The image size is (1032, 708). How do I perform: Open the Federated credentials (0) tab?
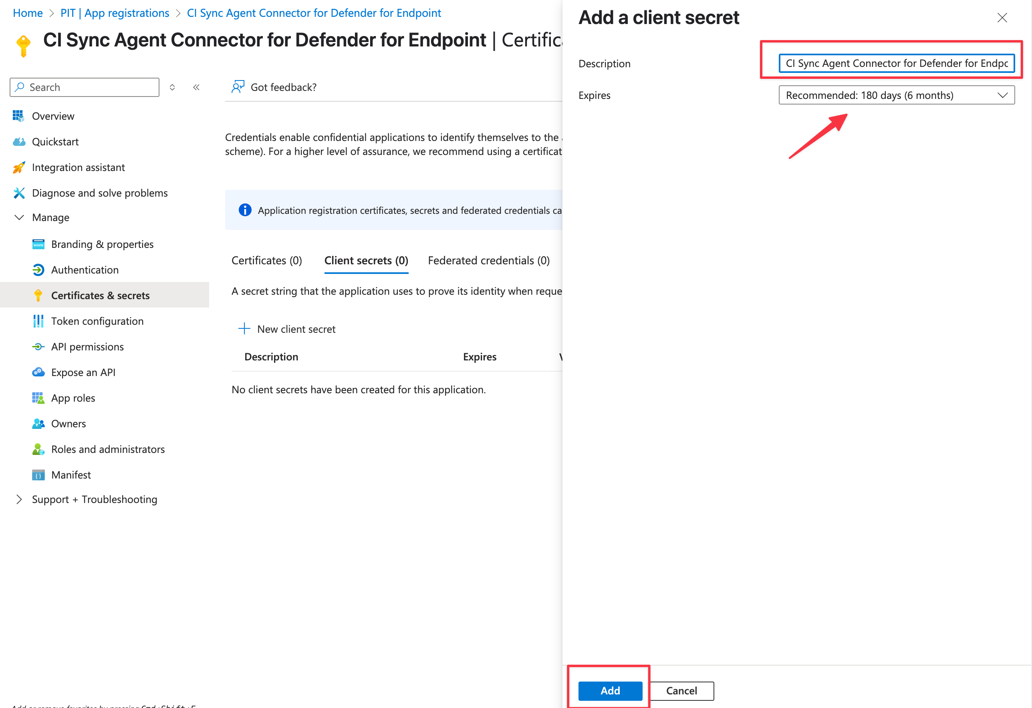click(488, 261)
